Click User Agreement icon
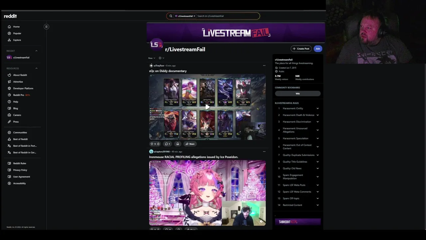Viewport: 426px width, 240px height. point(9,177)
